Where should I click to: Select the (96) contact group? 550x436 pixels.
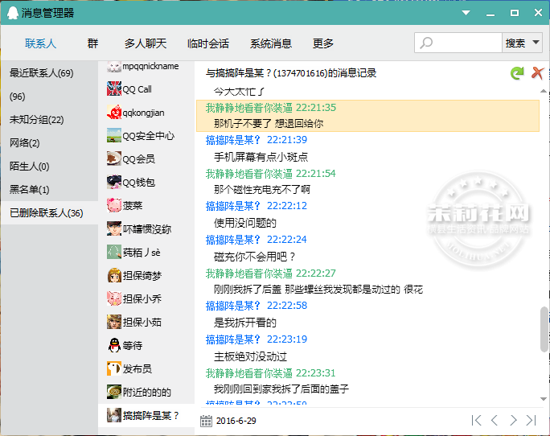click(49, 97)
